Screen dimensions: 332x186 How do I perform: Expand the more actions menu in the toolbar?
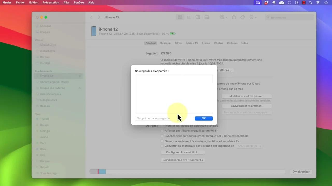tap(252, 17)
